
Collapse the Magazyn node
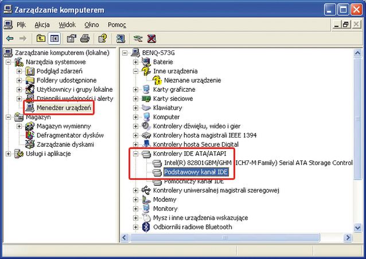[x=9, y=117]
